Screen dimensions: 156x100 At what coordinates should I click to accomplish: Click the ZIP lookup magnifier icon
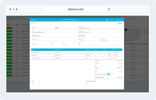pos(74,44)
